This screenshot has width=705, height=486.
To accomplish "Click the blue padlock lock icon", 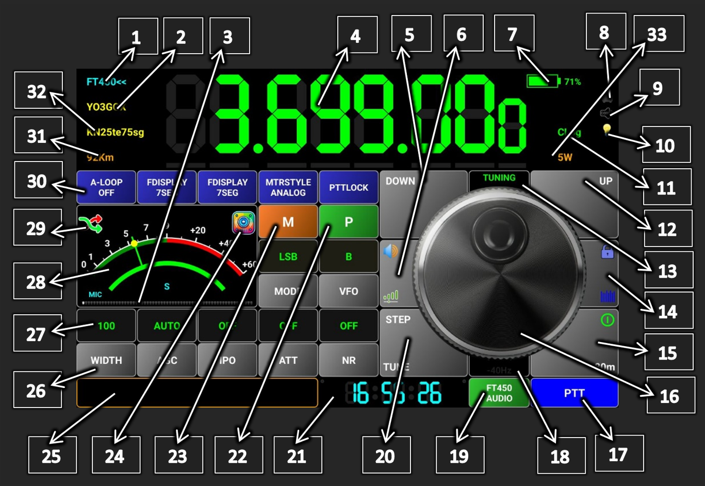I will click(608, 252).
